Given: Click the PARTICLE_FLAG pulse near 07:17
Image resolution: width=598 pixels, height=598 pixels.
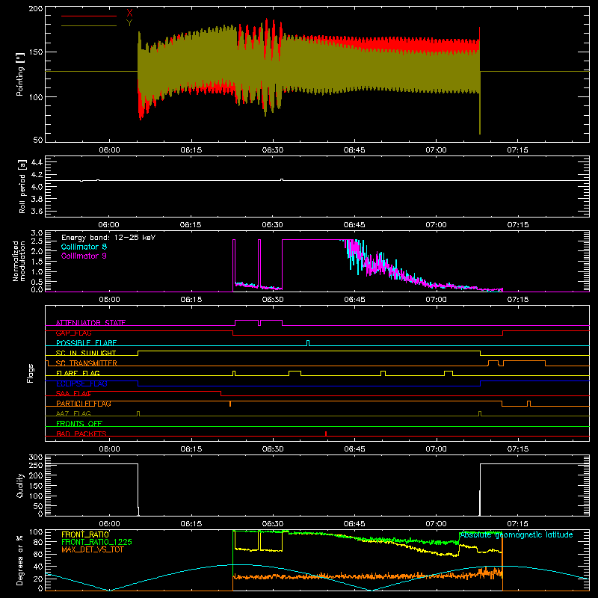Looking at the screenshot, I should [x=529, y=404].
